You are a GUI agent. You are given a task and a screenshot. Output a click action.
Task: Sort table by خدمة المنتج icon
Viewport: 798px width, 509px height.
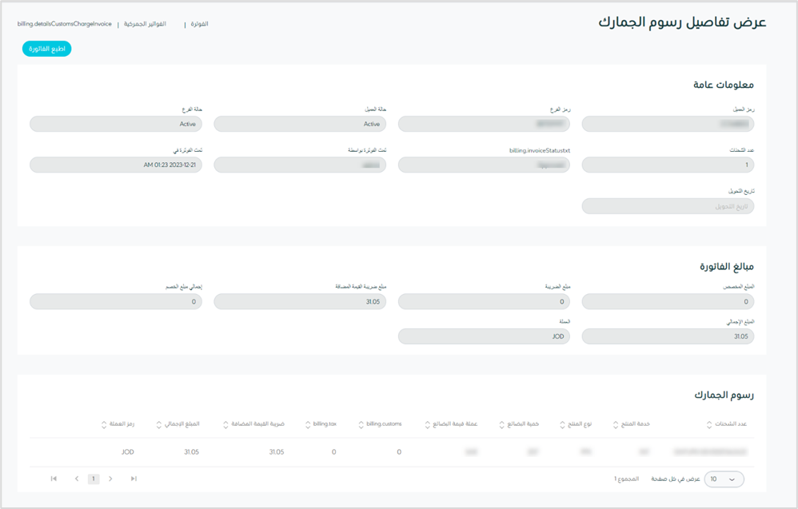coord(615,424)
